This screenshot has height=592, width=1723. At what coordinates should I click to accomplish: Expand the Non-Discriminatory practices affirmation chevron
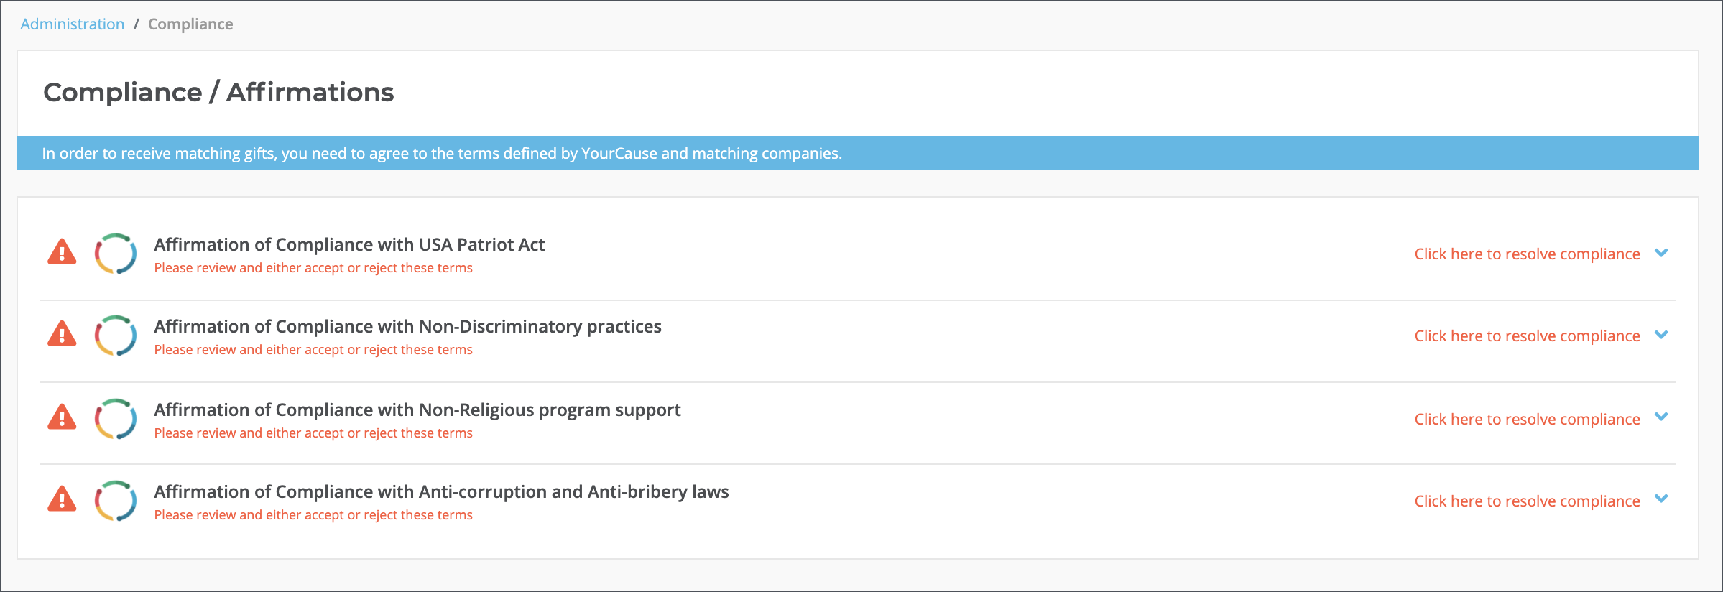[x=1661, y=335]
